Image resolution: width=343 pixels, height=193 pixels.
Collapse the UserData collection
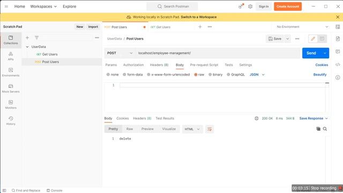pos(27,47)
